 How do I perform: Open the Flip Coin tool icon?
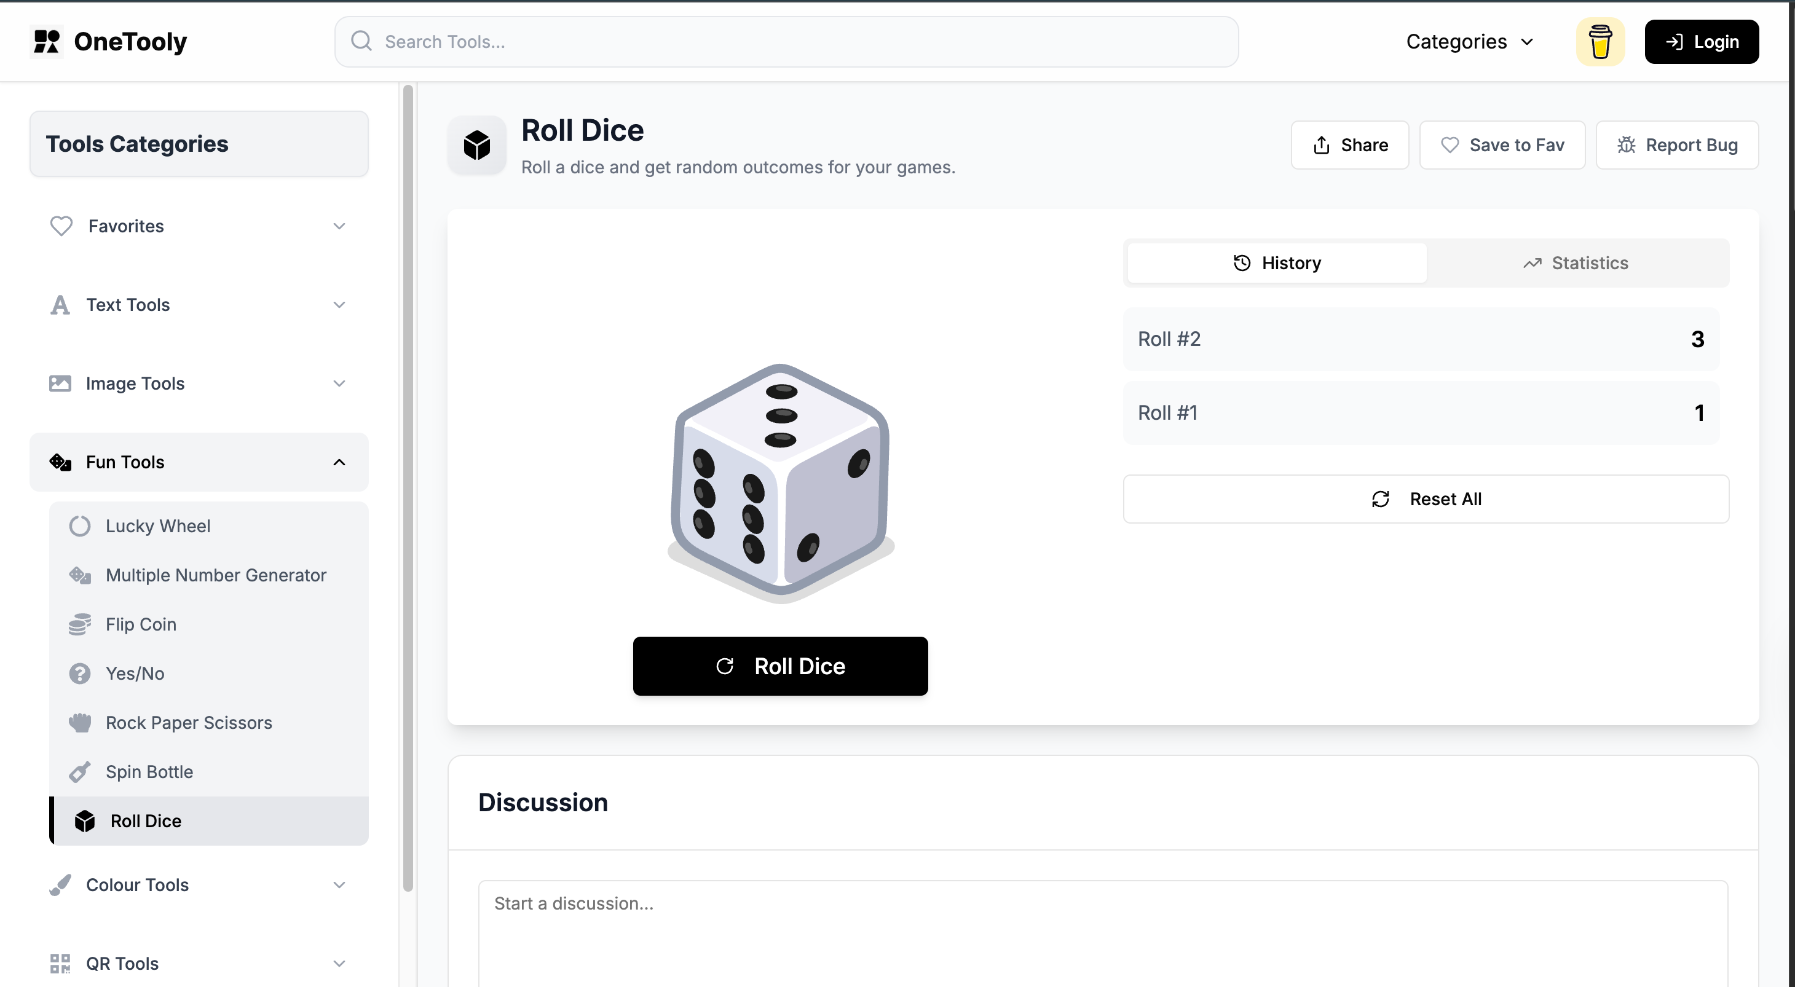(80, 624)
